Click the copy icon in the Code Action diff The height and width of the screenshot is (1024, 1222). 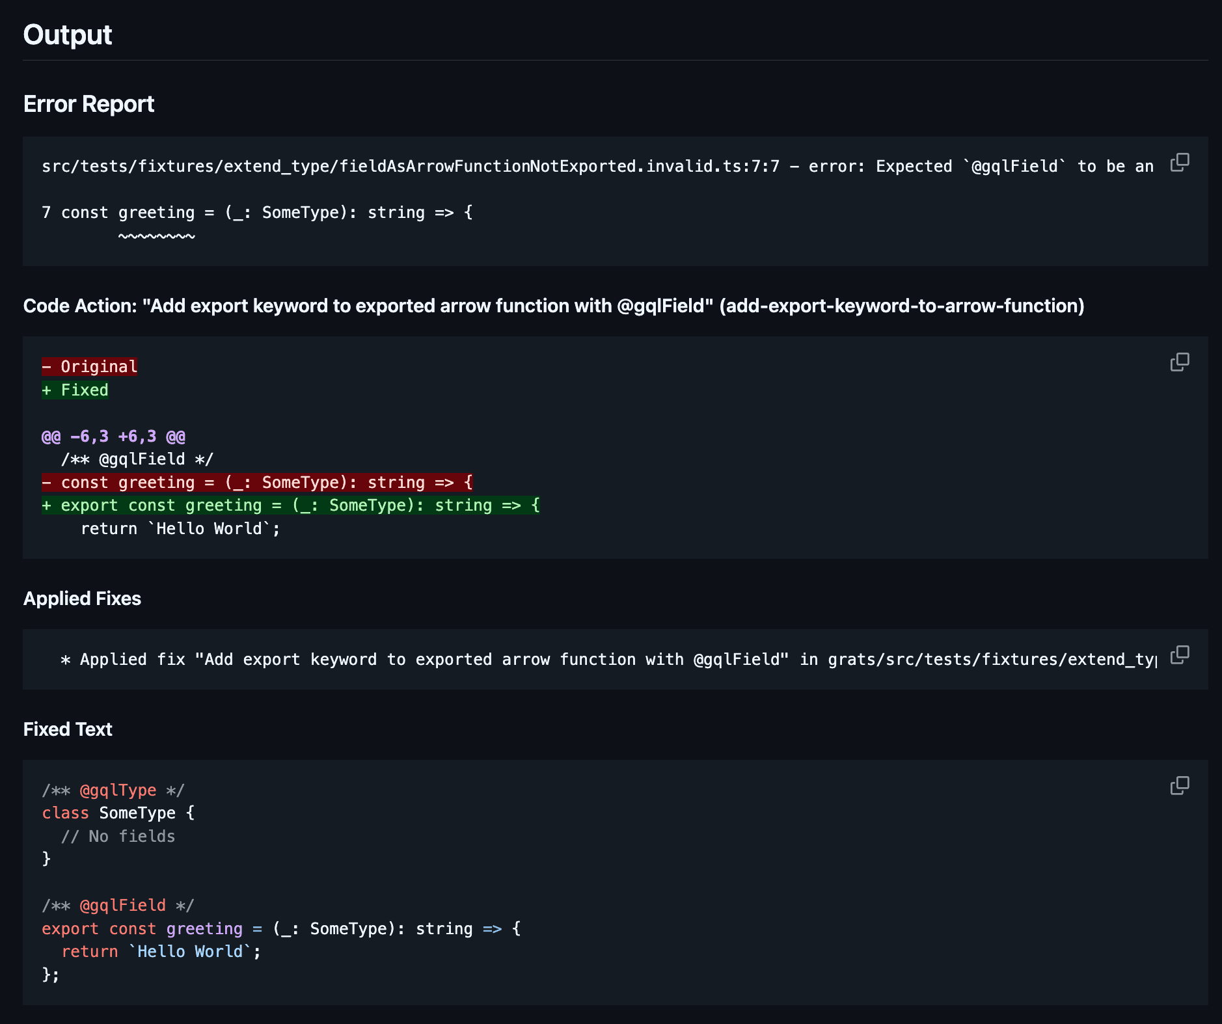1180,362
